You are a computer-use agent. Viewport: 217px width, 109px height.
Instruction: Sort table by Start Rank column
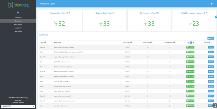point(147,43)
